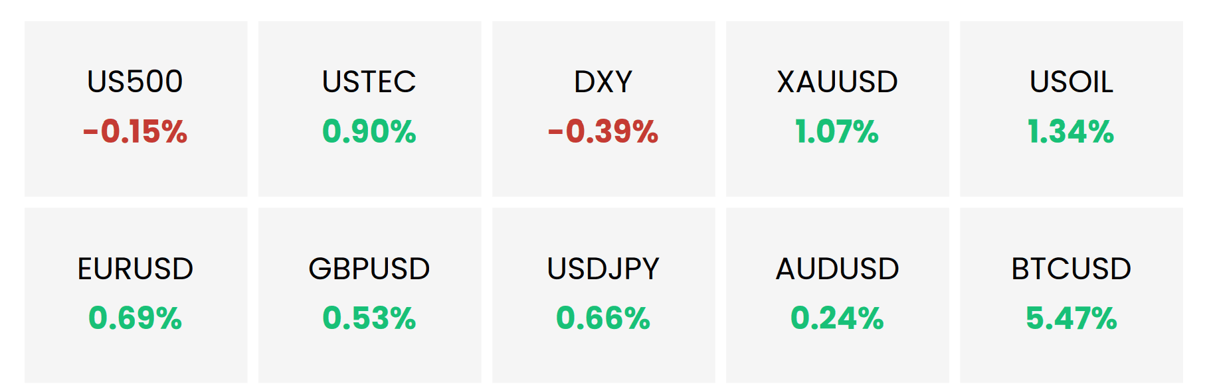Select the USOIL tile
1211x386 pixels.
tap(1071, 109)
